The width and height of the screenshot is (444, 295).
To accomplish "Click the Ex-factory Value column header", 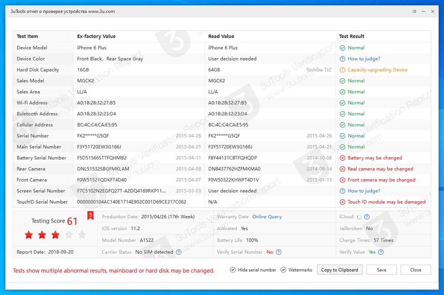I will [96, 36].
